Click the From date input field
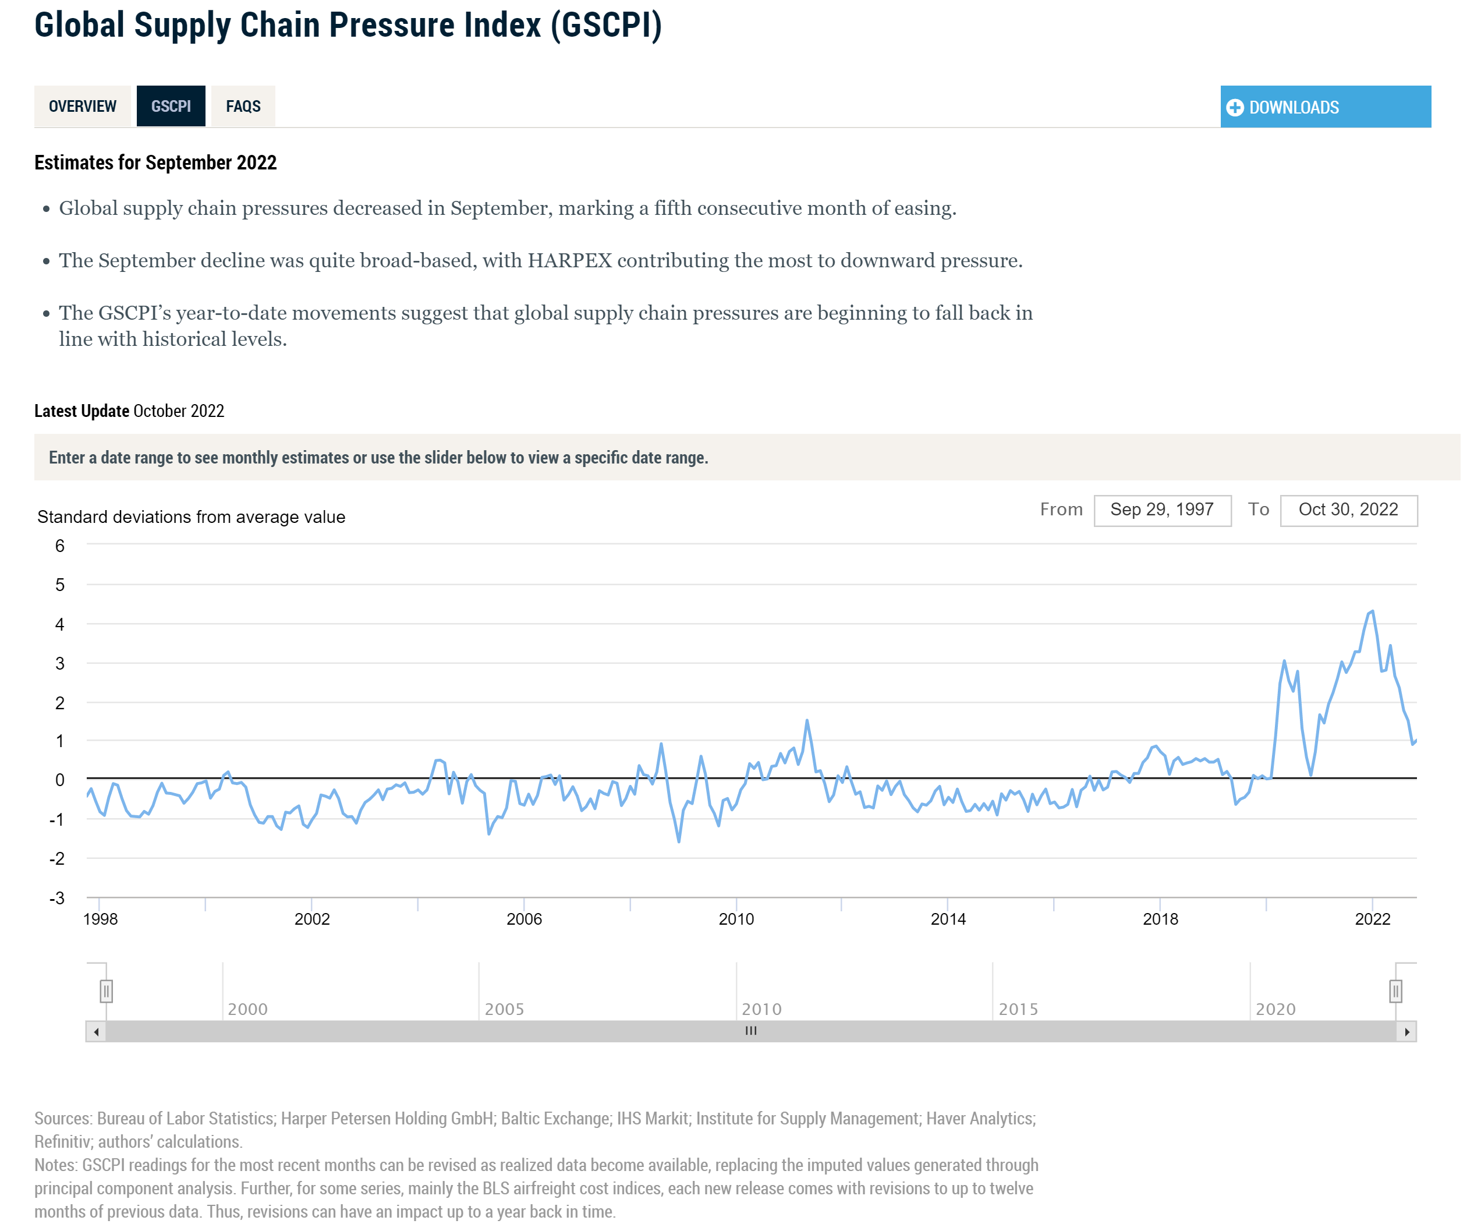This screenshot has height=1231, width=1481. pyautogui.click(x=1161, y=510)
